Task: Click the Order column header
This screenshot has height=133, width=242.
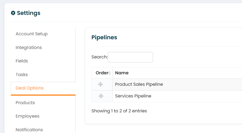Action: tap(102, 73)
